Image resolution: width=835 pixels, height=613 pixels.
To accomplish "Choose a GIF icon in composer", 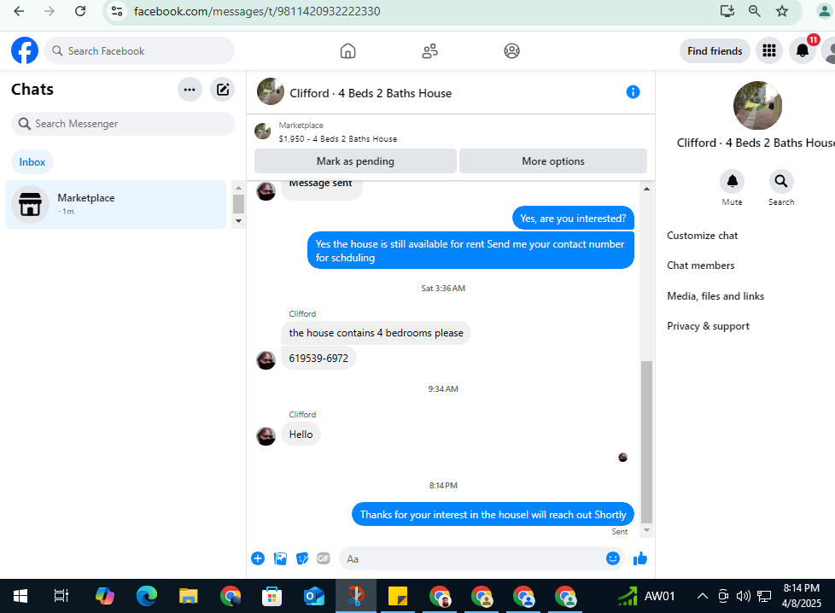I will (324, 558).
